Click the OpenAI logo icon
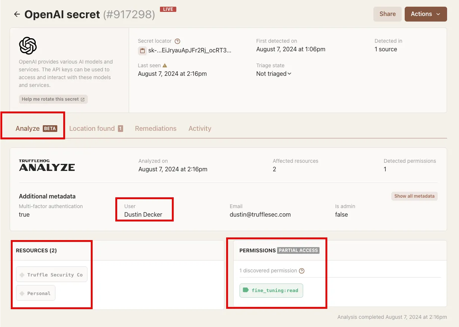 coord(28,46)
